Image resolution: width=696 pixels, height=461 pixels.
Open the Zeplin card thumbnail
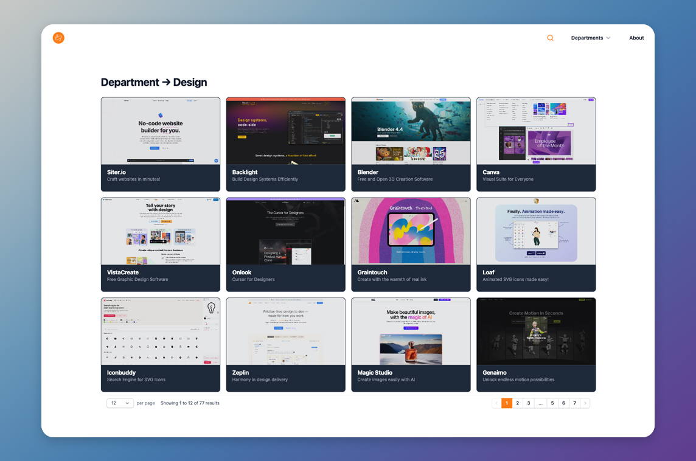pos(285,331)
